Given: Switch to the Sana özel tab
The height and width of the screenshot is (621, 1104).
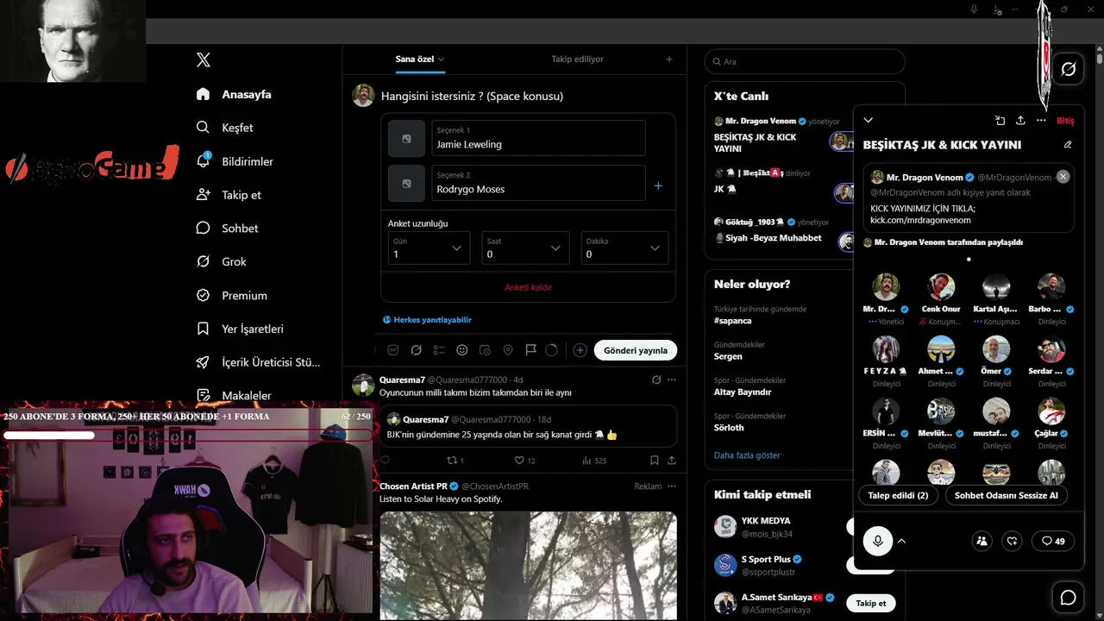Looking at the screenshot, I should [x=420, y=59].
